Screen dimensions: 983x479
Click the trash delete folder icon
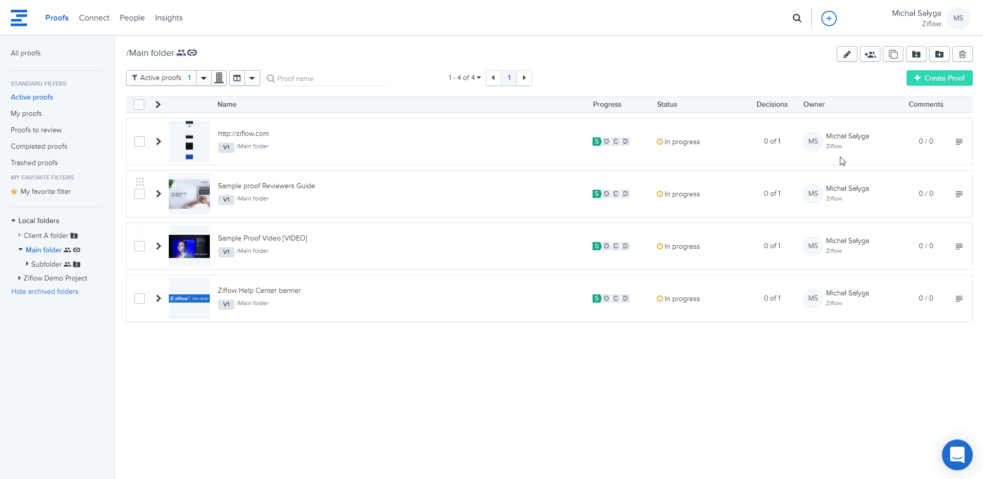tap(962, 54)
